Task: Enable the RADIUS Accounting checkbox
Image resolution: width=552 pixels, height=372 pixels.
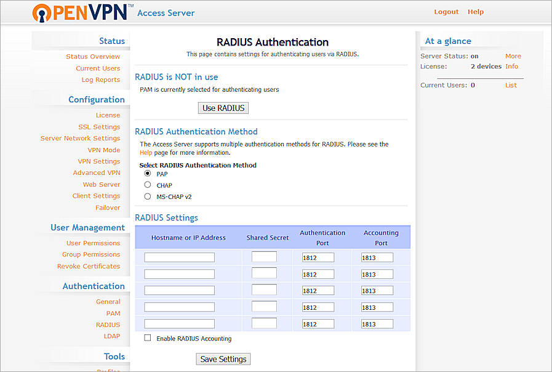Action: tap(148, 338)
